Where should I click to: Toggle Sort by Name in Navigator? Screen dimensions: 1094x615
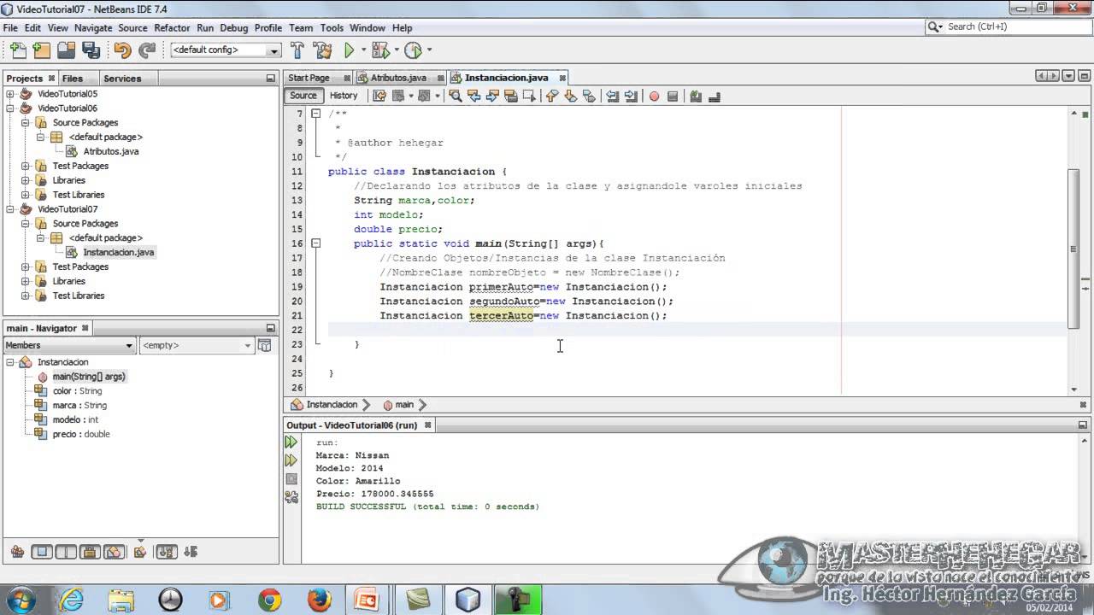[x=166, y=552]
